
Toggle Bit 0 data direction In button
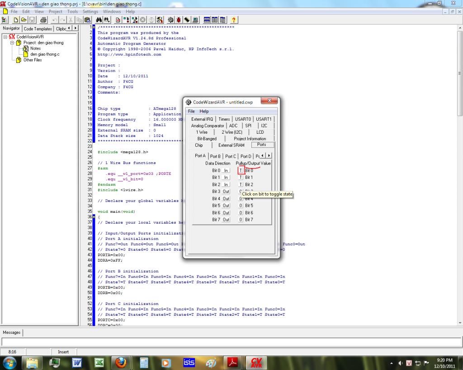click(226, 171)
